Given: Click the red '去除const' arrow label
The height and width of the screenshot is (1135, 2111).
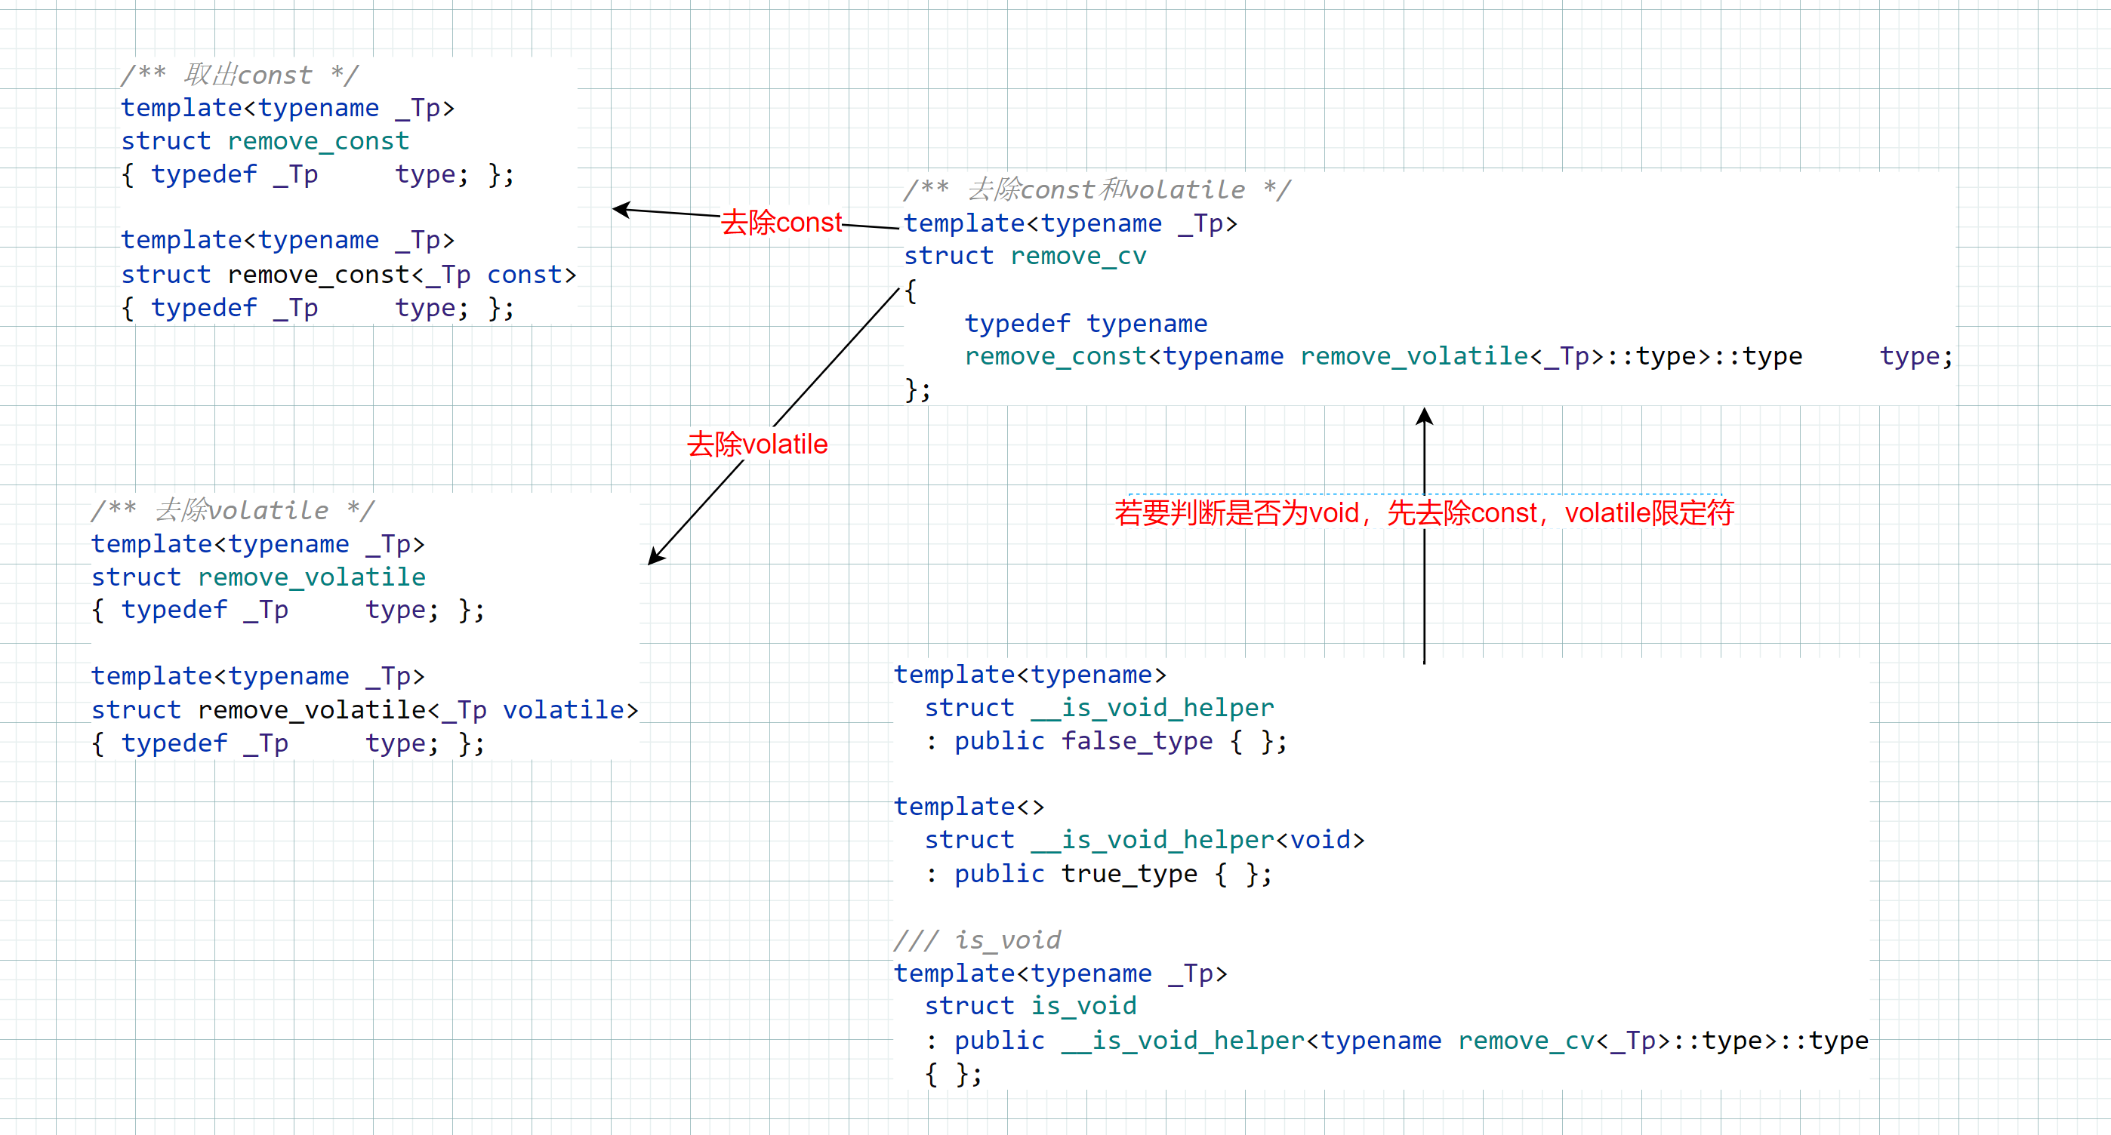Looking at the screenshot, I should [781, 222].
